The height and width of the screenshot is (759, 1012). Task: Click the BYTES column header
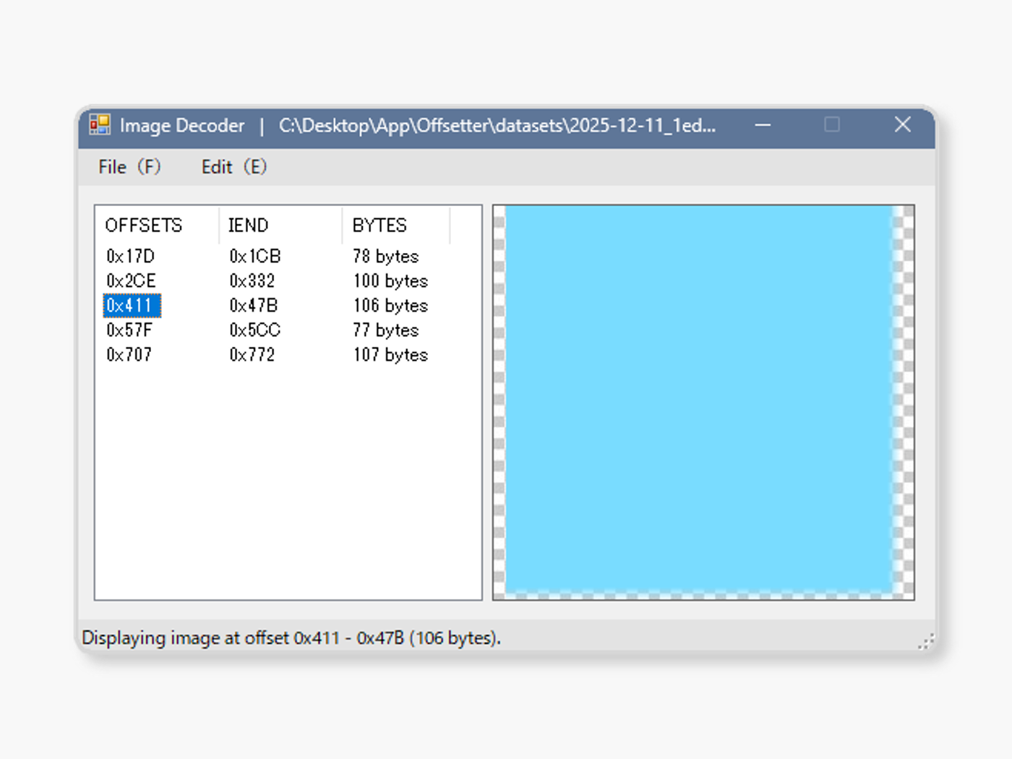pos(379,226)
